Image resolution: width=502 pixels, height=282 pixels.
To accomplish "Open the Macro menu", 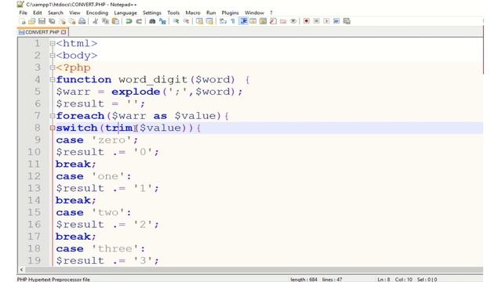I will (193, 13).
